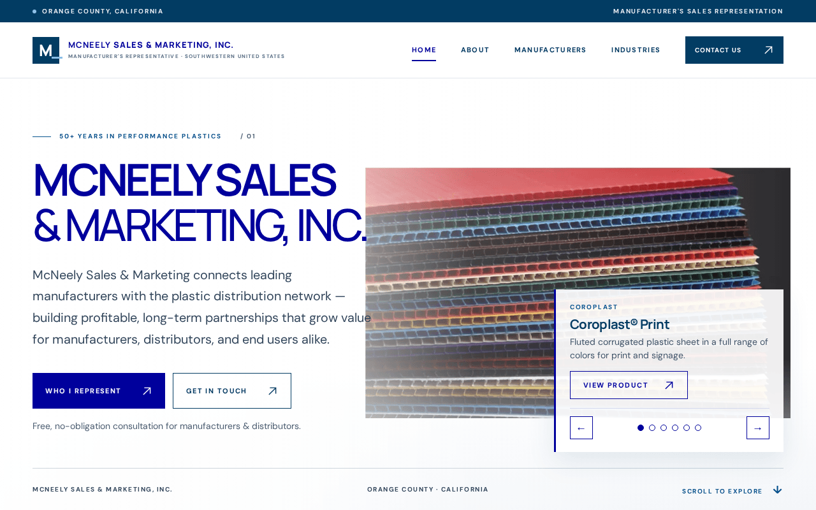Click the Contact Us button
Screen dimensions: 816x510
[x=734, y=50]
